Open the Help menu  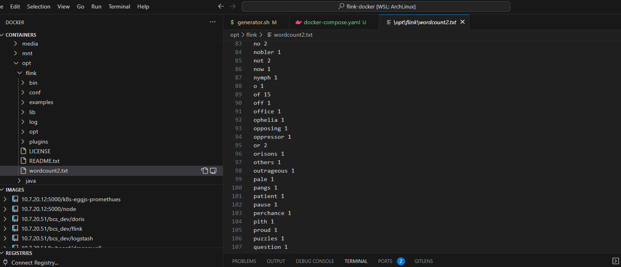click(x=143, y=6)
